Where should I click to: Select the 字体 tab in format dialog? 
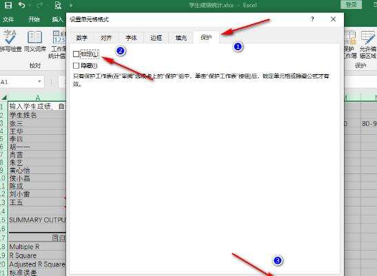(x=131, y=38)
